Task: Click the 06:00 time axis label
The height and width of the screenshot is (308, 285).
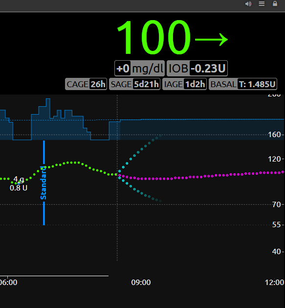Action: tap(8, 283)
